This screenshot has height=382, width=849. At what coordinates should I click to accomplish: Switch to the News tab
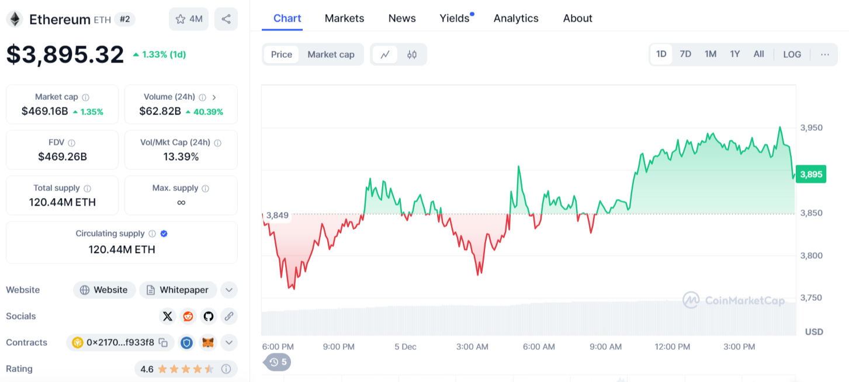402,18
